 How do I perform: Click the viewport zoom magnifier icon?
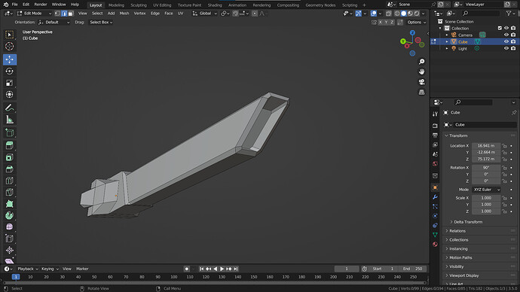pyautogui.click(x=421, y=62)
